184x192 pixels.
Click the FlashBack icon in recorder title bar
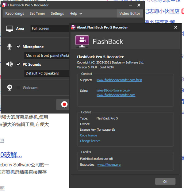tap(4, 5)
